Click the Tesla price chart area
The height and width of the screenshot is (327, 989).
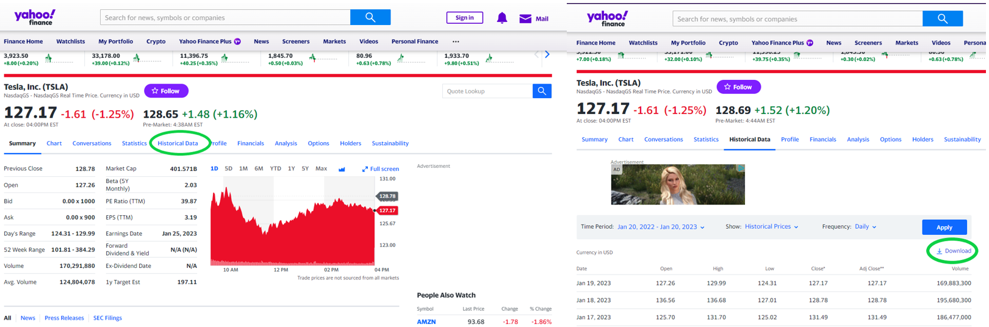[293, 223]
